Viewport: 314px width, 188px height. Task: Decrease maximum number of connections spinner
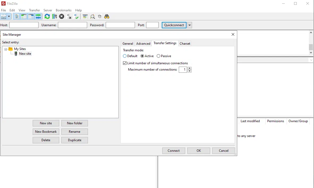coord(189,71)
